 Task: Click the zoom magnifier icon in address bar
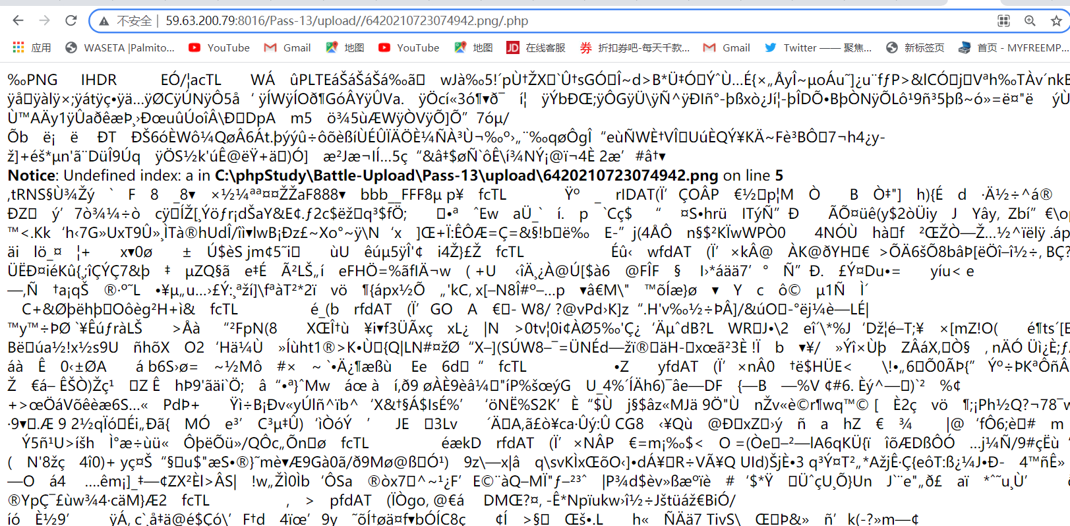pyautogui.click(x=1030, y=21)
